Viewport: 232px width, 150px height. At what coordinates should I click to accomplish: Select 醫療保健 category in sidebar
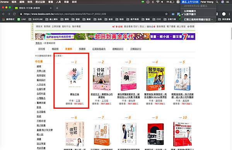point(41,103)
